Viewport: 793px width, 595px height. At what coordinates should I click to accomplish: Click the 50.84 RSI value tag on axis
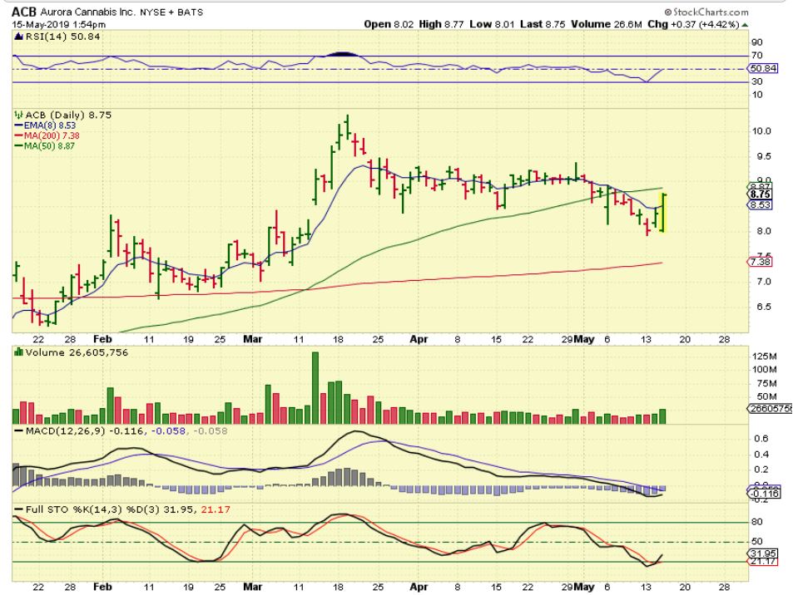[763, 68]
